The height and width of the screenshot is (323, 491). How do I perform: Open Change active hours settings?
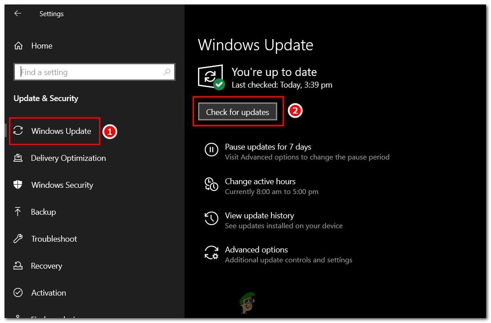[x=260, y=181]
